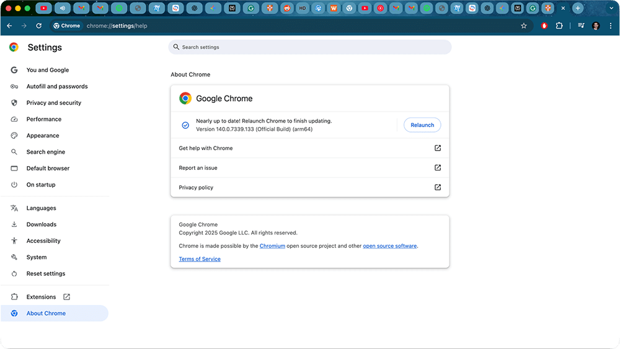Open the Extensions puzzle piece menu
The image size is (620, 349).
tap(559, 26)
